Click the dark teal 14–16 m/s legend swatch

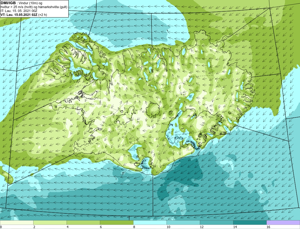coord(250,222)
